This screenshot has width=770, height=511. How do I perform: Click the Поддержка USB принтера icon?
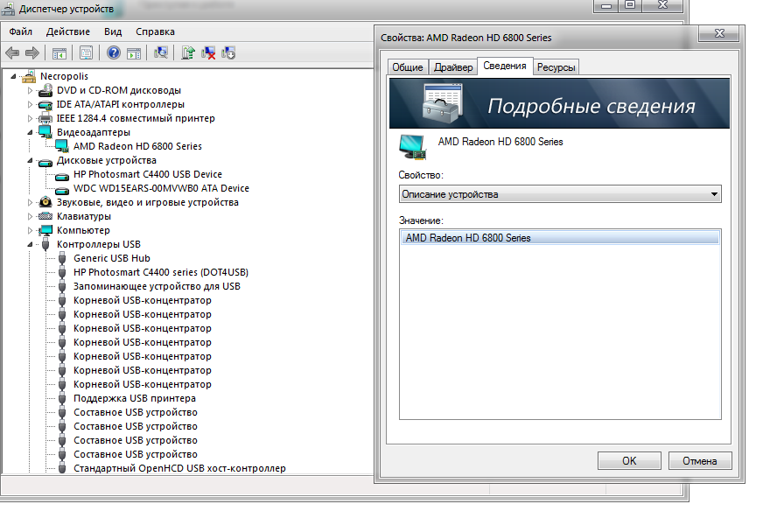pos(62,398)
